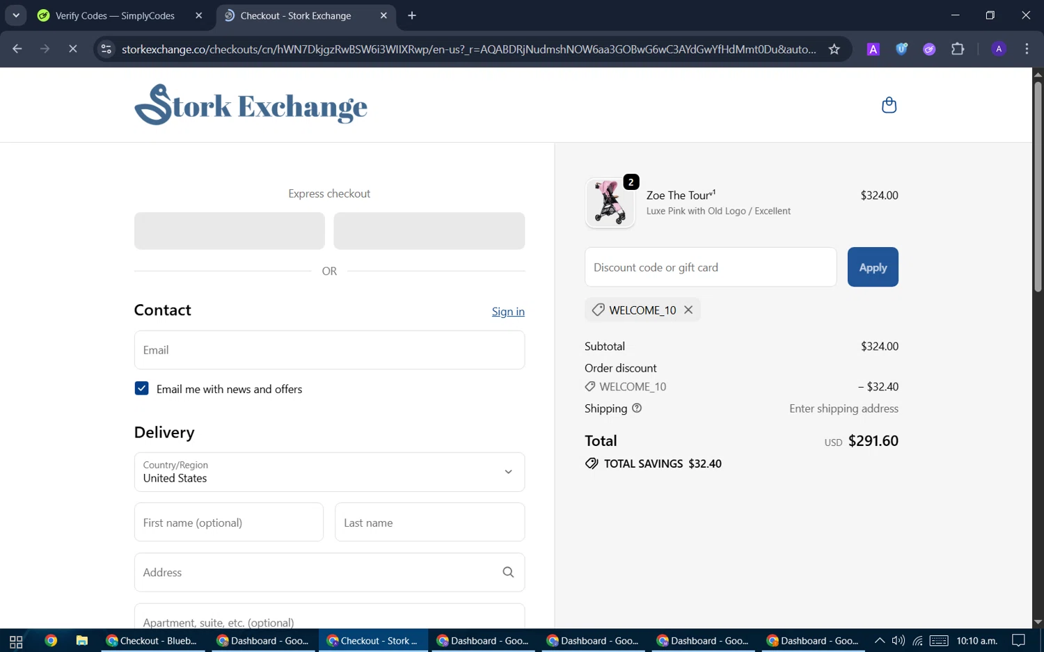Click the browser address bar URL

468,49
